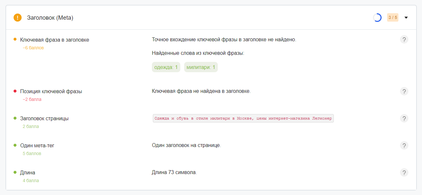Open help for Ключевая фраза в заголовке
The height and width of the screenshot is (195, 422).
coord(404,39)
